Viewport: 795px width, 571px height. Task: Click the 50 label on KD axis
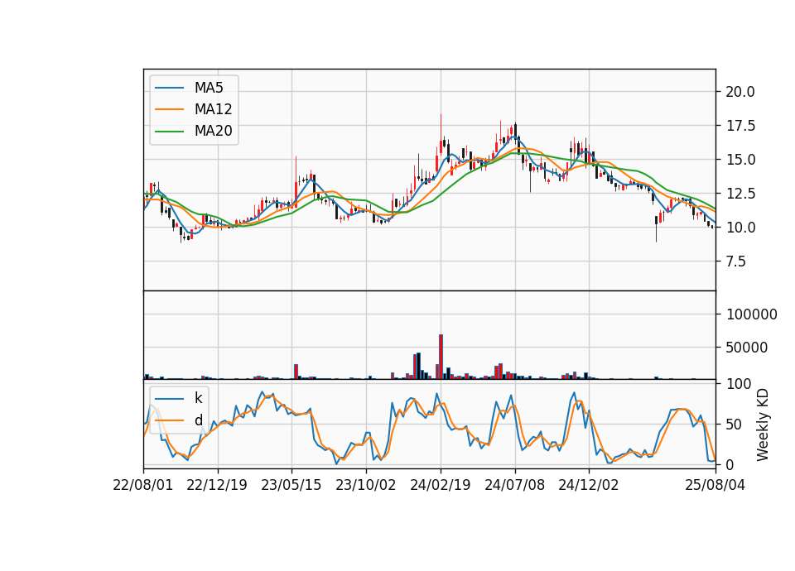(x=734, y=424)
